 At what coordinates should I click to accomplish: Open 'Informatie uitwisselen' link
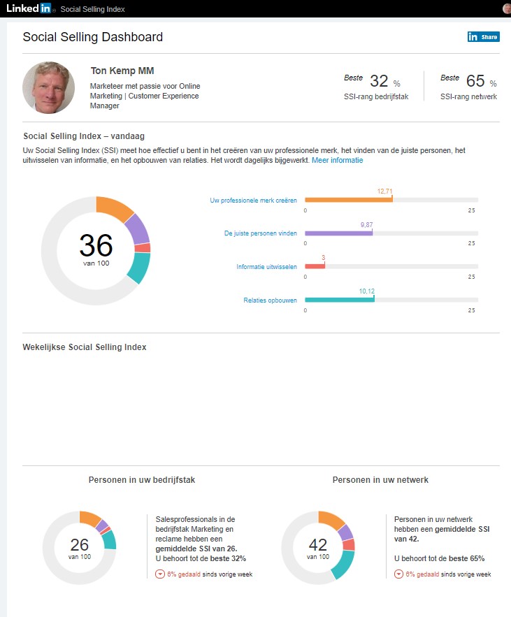266,267
